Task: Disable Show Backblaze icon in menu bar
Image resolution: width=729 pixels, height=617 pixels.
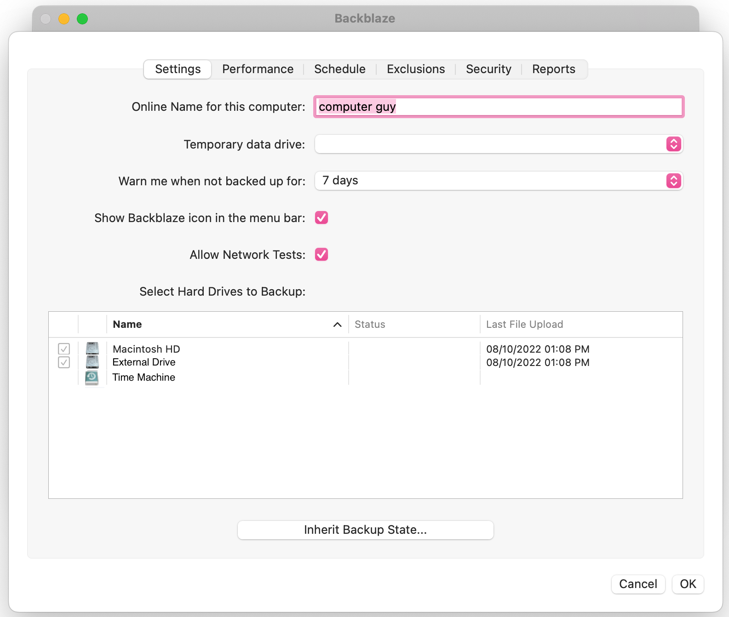Action: point(321,217)
